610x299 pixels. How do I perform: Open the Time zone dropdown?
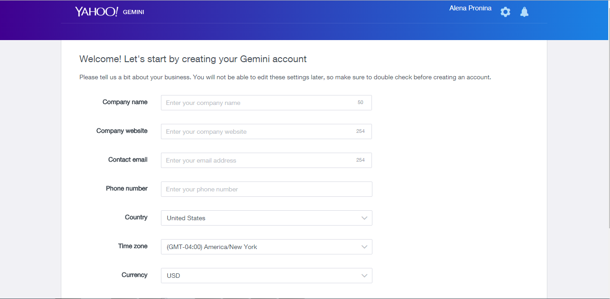point(266,247)
